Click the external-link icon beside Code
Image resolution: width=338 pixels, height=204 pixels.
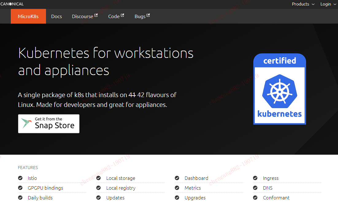click(122, 15)
